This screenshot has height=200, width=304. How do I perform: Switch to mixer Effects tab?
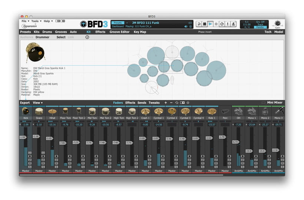[130, 103]
